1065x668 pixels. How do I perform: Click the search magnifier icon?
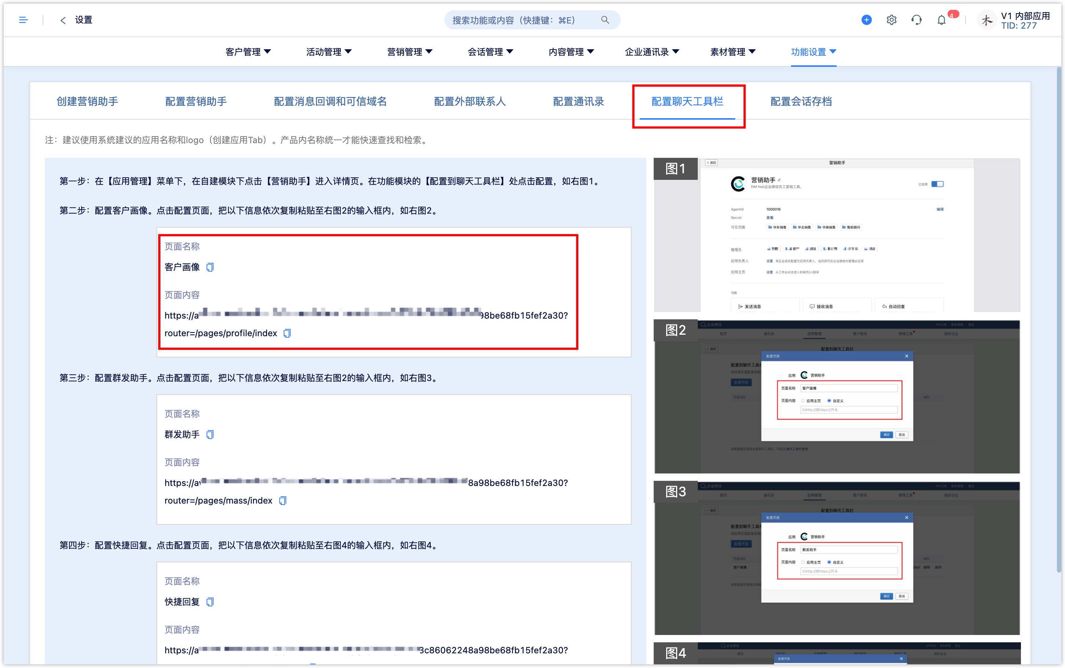tap(605, 20)
